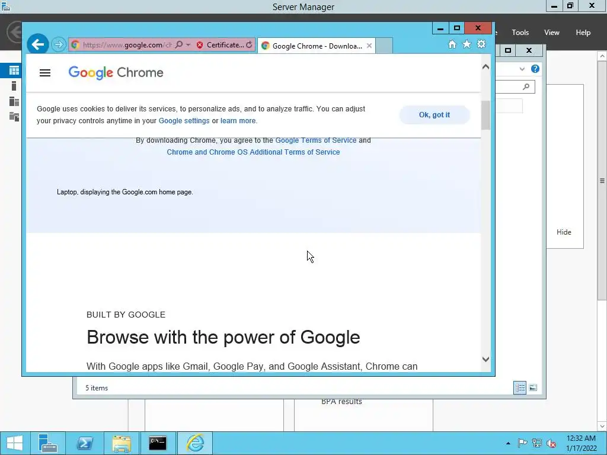The height and width of the screenshot is (455, 607).
Task: Click the Internet Explorer home icon
Action: pyautogui.click(x=452, y=44)
